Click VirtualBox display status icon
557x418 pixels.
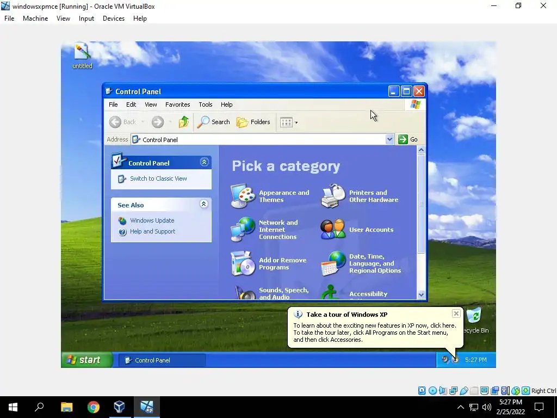click(485, 391)
